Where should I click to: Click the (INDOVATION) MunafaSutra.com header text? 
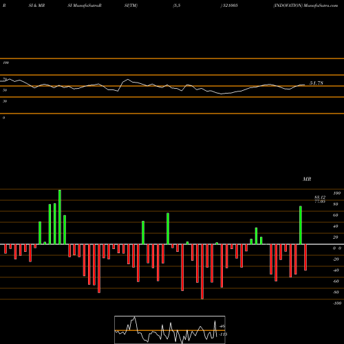[305, 6]
